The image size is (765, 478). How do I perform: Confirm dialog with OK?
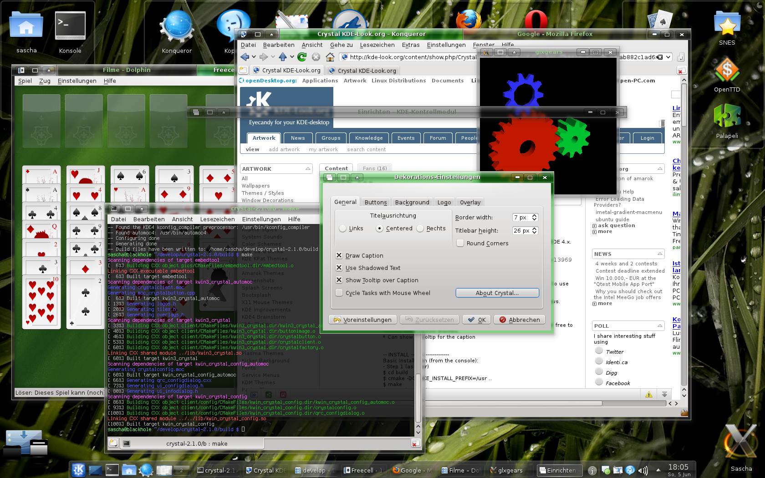pyautogui.click(x=476, y=320)
